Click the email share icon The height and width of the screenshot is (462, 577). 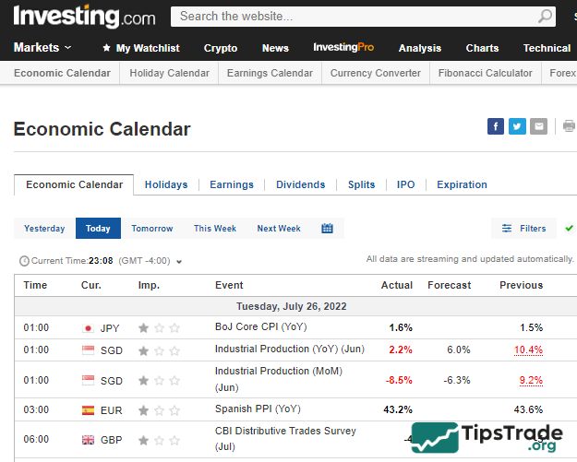point(538,126)
